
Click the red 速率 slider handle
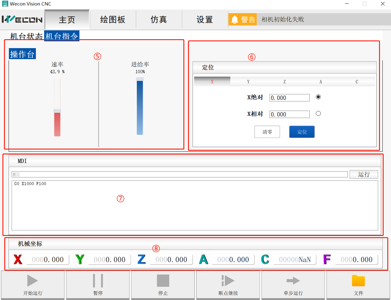tap(57, 111)
